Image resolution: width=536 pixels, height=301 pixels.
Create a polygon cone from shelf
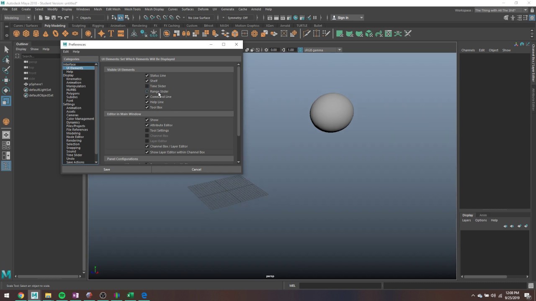(46, 33)
